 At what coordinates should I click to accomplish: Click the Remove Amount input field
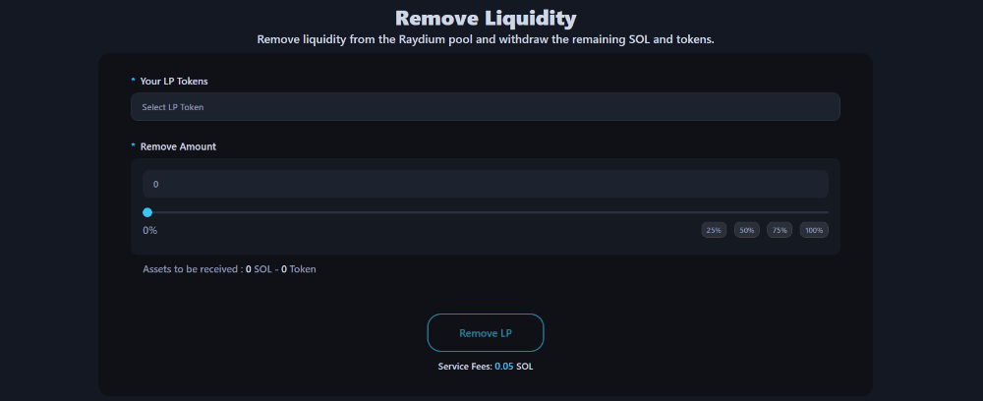[x=485, y=184]
